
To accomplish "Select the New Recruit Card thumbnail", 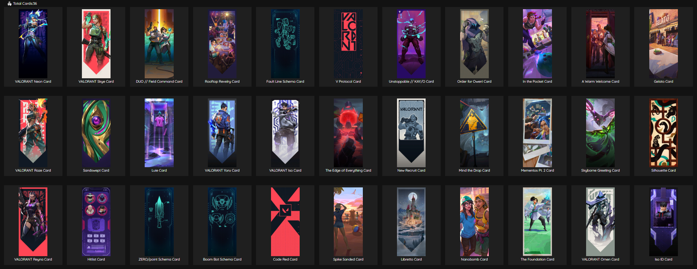I will click(411, 133).
